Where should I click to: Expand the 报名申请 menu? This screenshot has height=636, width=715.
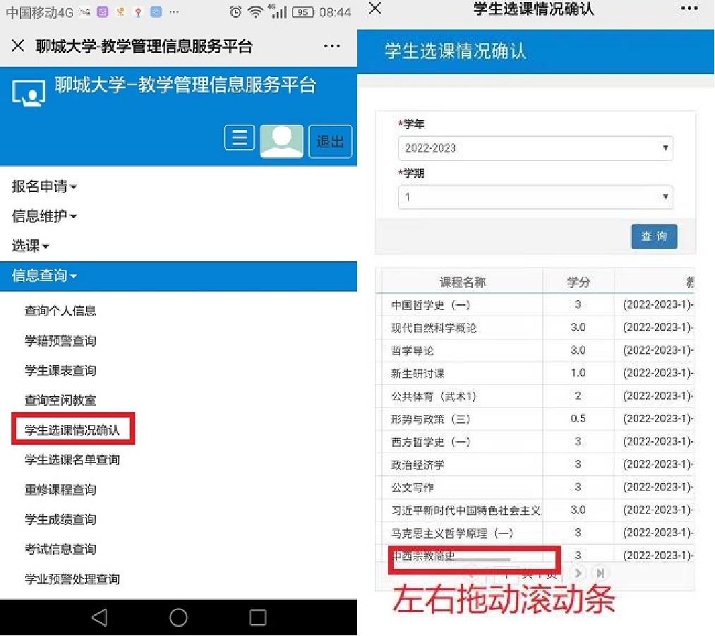click(x=44, y=186)
